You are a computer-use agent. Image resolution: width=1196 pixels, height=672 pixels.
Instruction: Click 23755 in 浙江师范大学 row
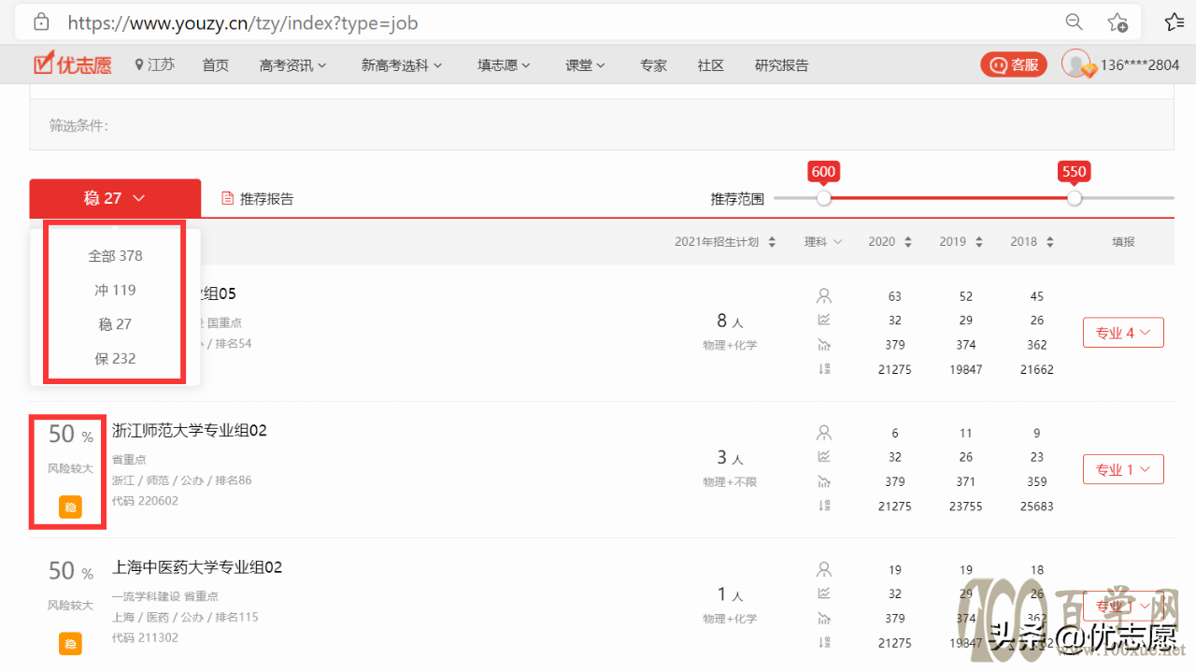pos(965,506)
